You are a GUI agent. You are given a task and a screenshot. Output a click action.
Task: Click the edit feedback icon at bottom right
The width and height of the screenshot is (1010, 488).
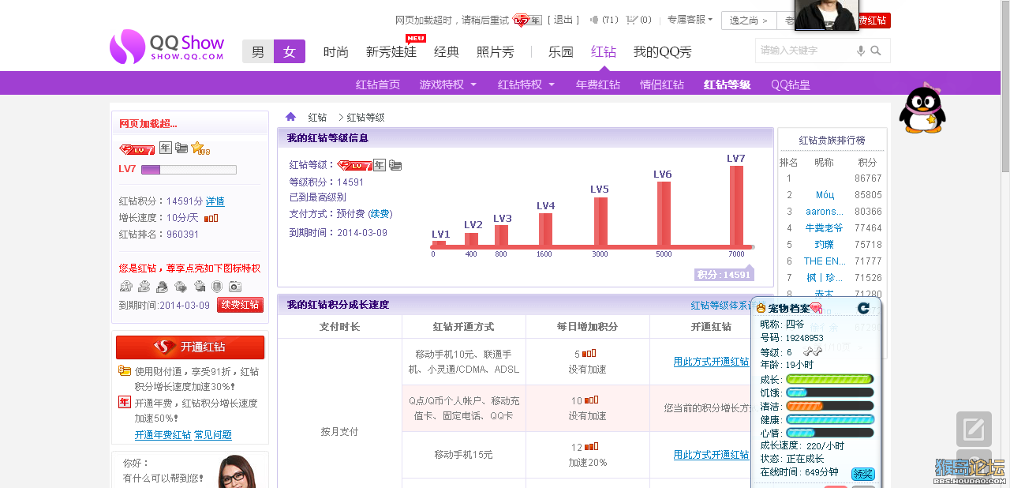[974, 429]
